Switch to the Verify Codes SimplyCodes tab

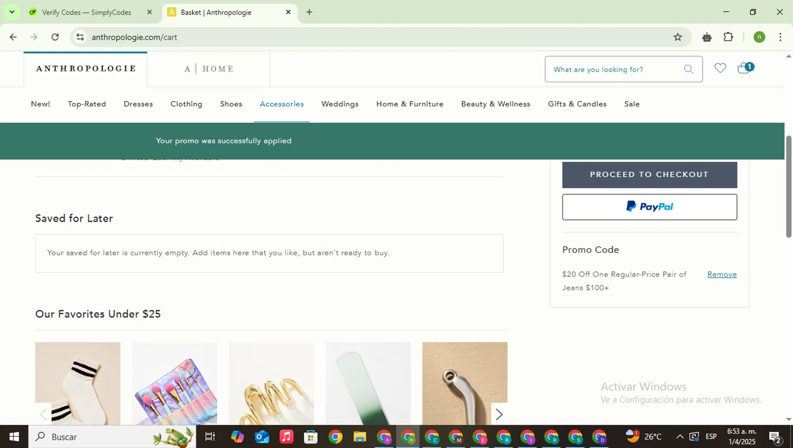tap(87, 12)
